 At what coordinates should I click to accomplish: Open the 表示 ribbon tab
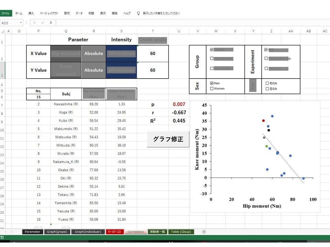pos(103,13)
